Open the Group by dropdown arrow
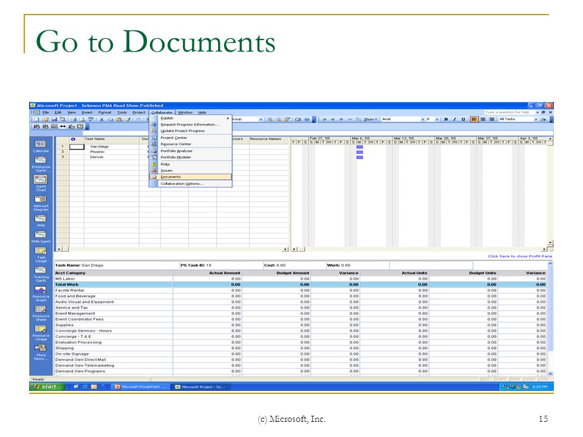 (x=261, y=120)
